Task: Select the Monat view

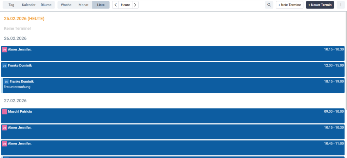Action: (x=83, y=5)
